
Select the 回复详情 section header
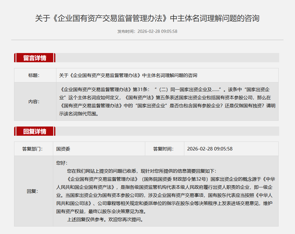tap(35, 131)
